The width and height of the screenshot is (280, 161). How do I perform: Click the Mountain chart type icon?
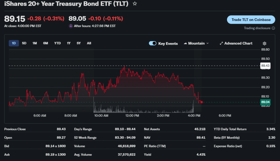(x=186, y=44)
